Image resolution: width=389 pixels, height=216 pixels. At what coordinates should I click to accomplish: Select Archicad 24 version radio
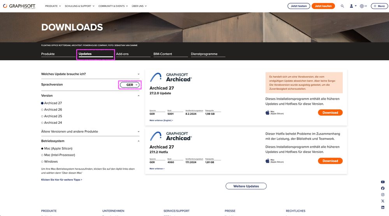coord(42,123)
